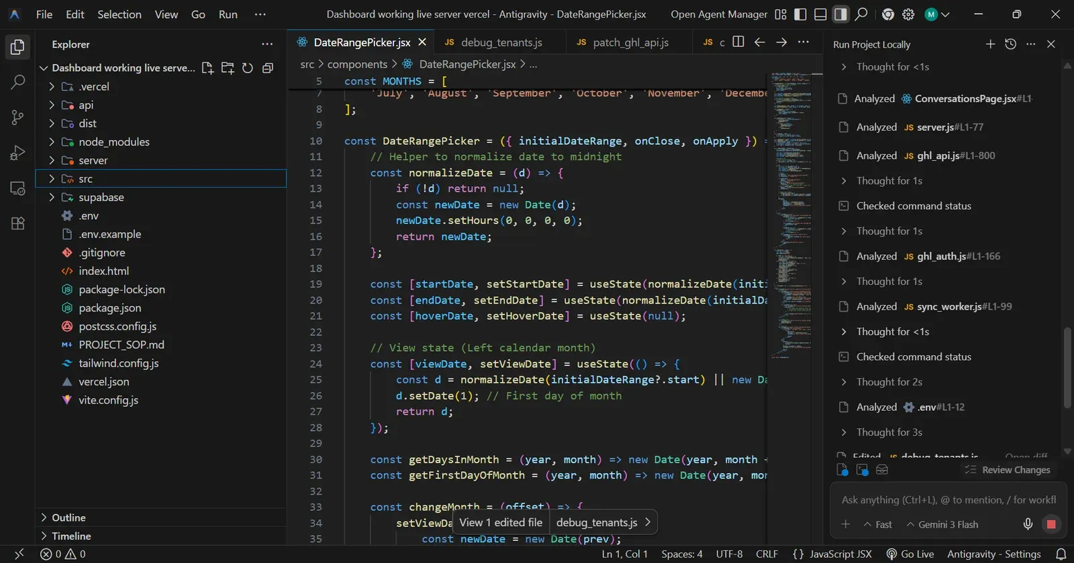Open the Remote Explorer view

click(18, 188)
